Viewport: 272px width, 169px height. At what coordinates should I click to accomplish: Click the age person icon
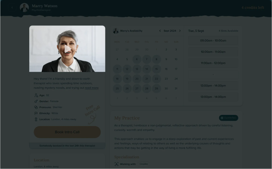(36, 95)
